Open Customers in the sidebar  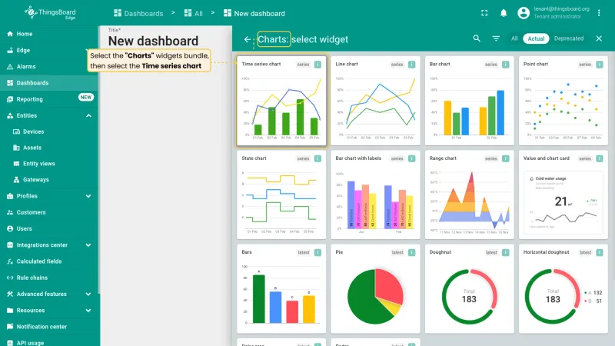pos(48,212)
